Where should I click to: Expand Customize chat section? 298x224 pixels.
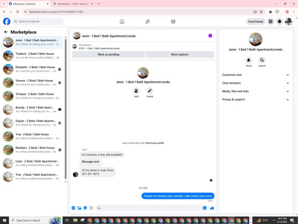[256, 75]
